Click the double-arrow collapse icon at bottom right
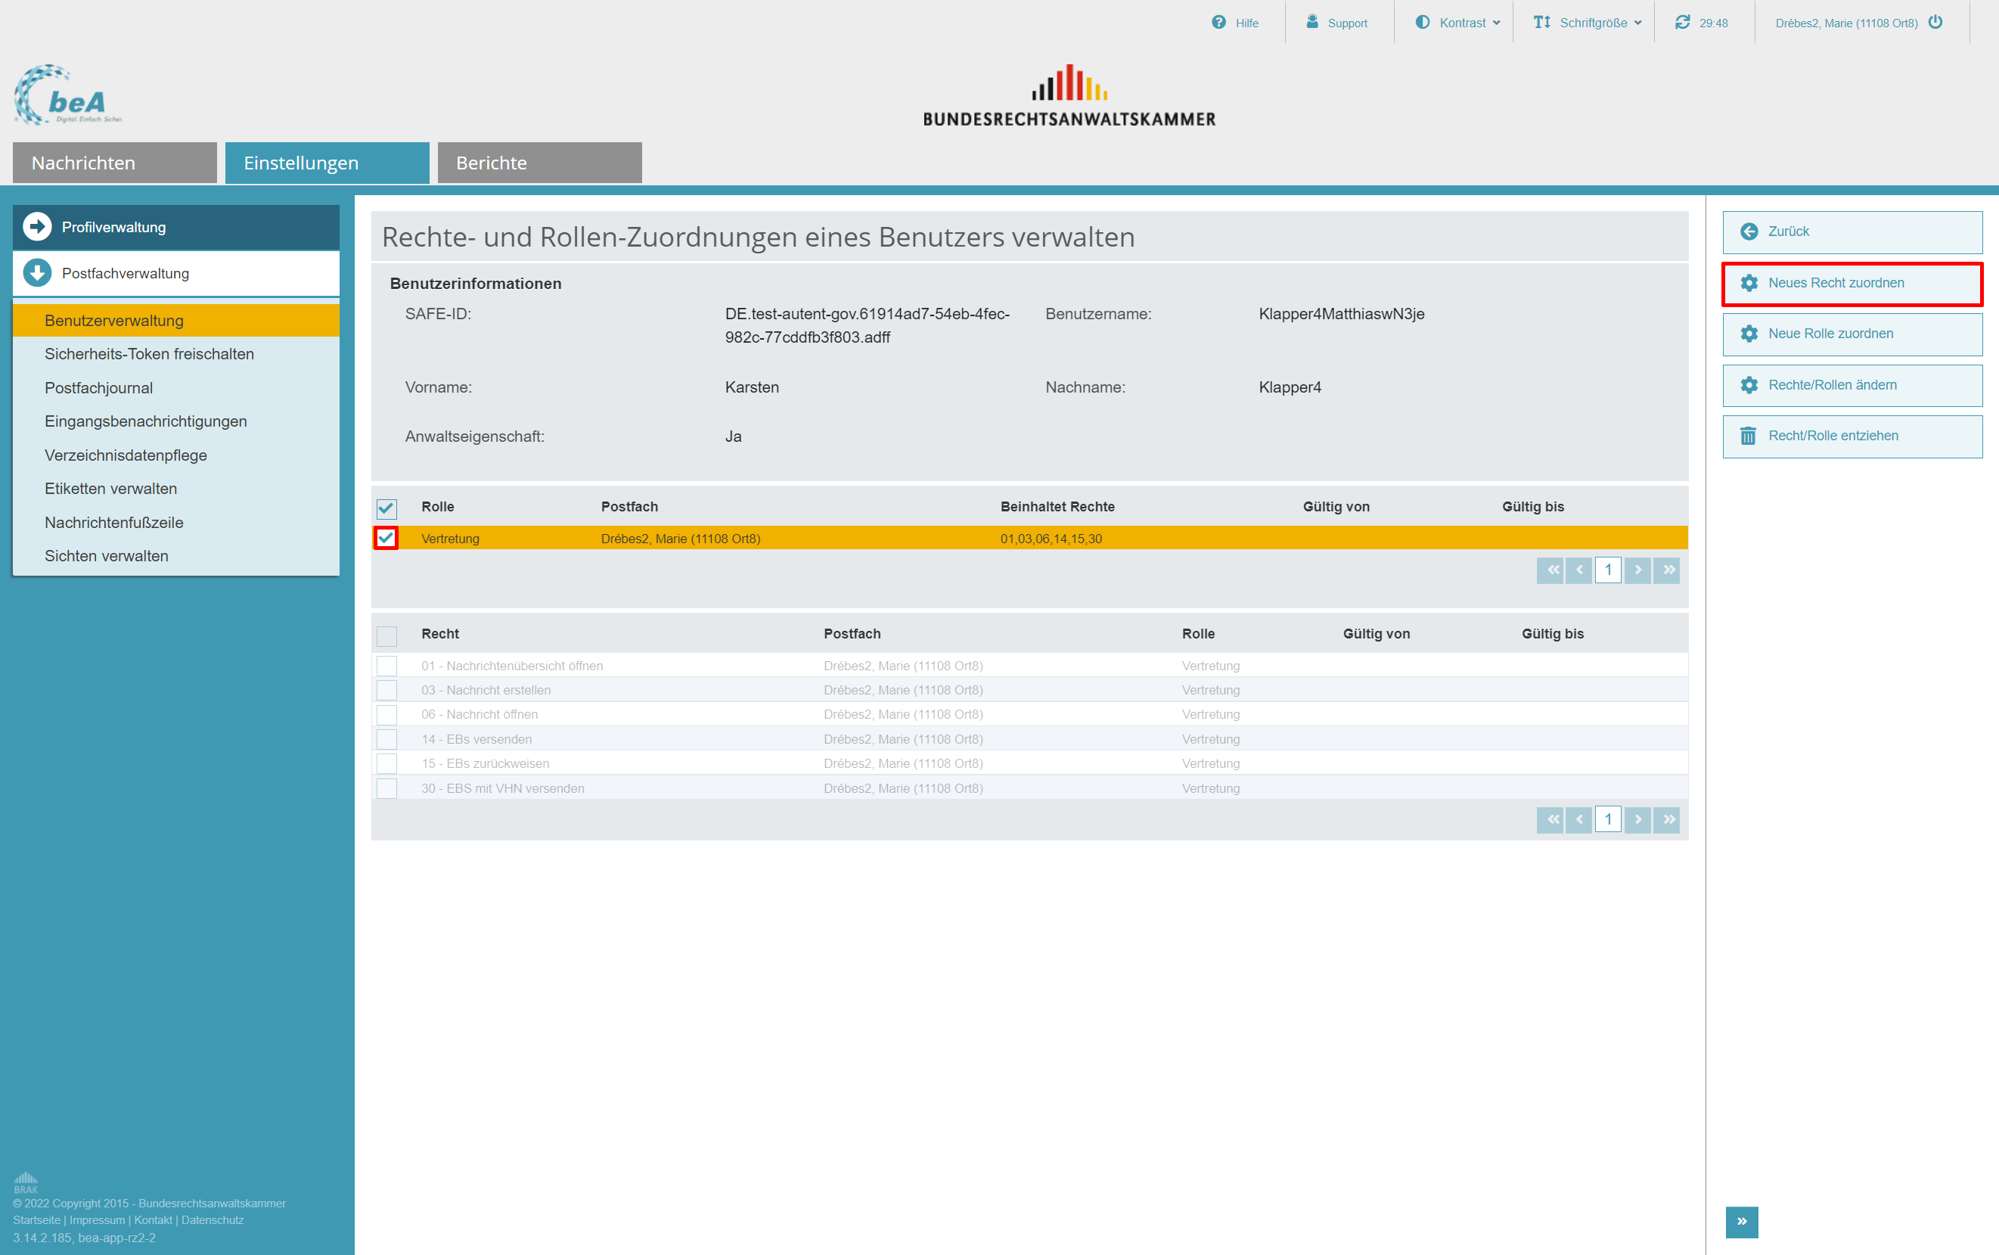Viewport: 1999px width, 1255px height. click(x=1741, y=1221)
